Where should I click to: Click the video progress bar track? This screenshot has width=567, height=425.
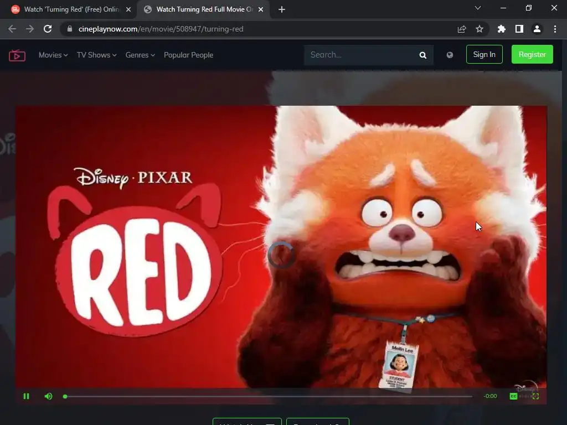coord(268,396)
